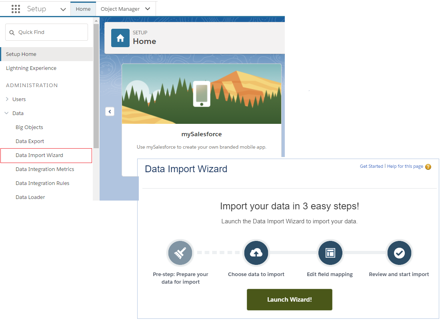The height and width of the screenshot is (330, 448).
Task: Click 'Choose data to import' step label
Action: [256, 274]
